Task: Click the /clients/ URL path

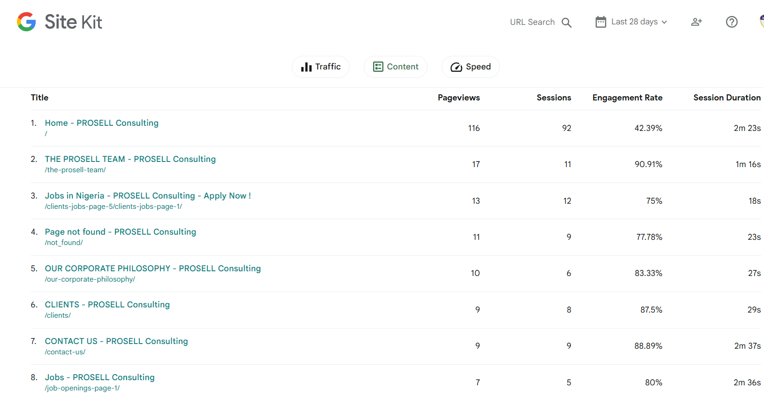Action: coord(58,315)
